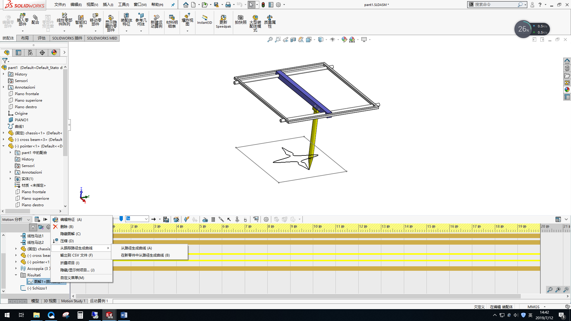Expand the chassis<1> node in the feature tree

4,133
